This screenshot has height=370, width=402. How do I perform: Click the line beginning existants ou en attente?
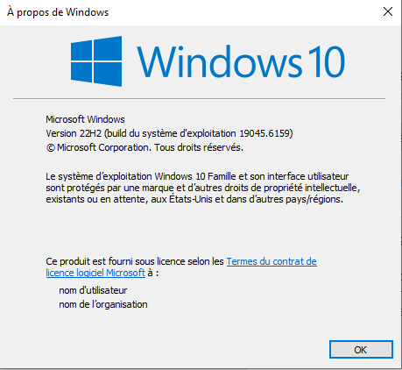pyautogui.click(x=194, y=199)
